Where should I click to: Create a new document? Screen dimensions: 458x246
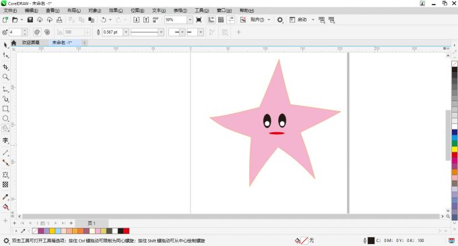click(5, 20)
